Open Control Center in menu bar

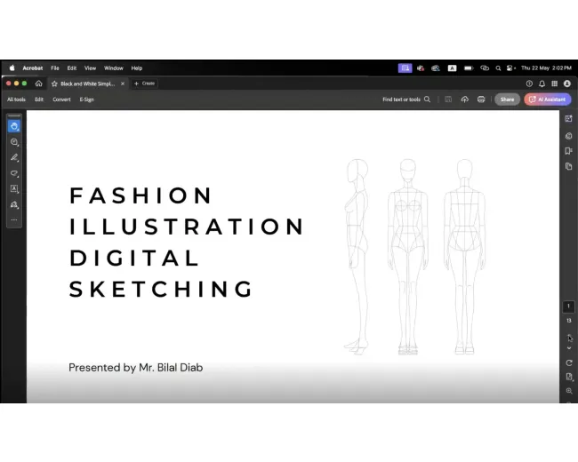coord(511,68)
